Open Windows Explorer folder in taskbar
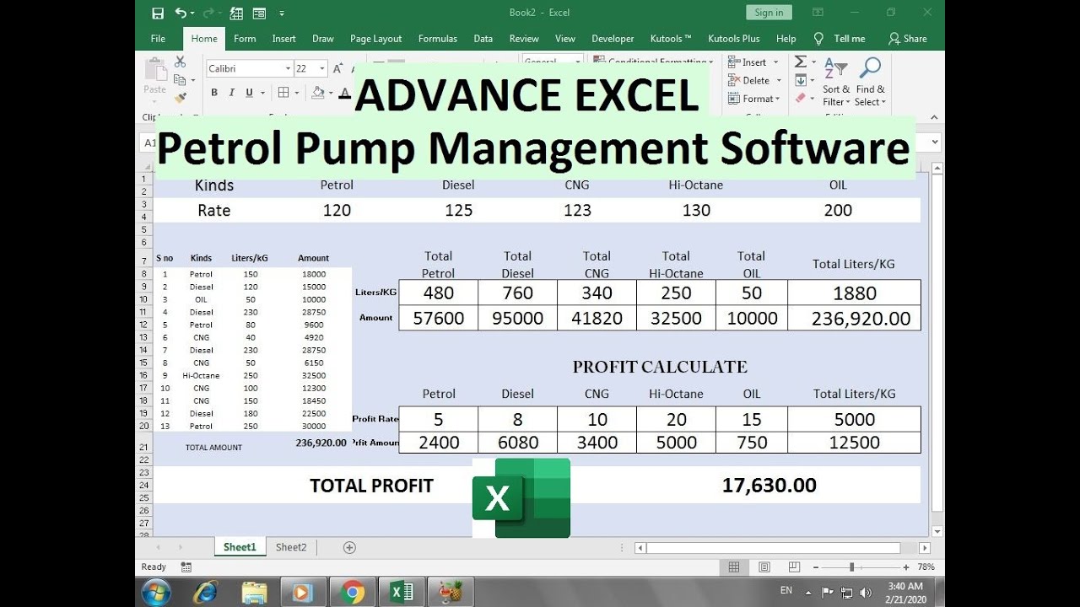 click(x=255, y=593)
